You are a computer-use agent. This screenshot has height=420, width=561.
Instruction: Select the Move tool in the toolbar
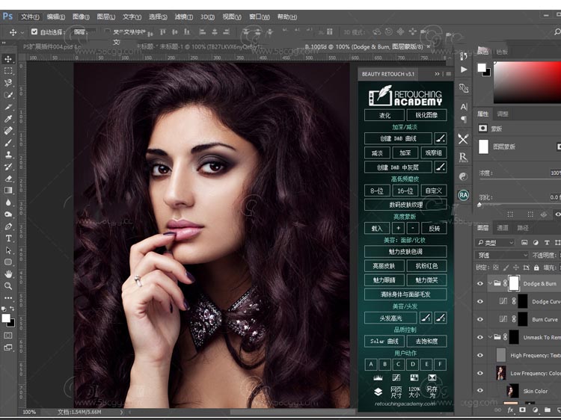tap(8, 58)
